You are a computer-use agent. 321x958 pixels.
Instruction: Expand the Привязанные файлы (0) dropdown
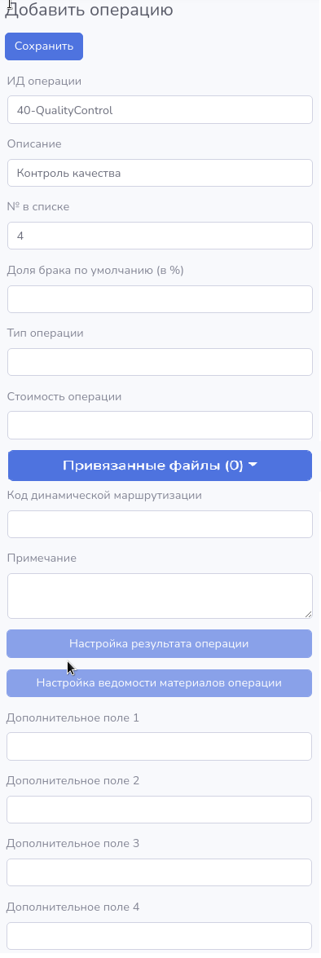pyautogui.click(x=160, y=466)
